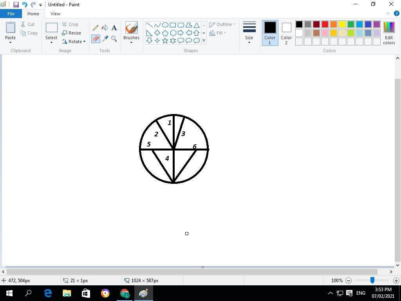Switch to the View tab
Screen dimensions: 401x301
point(55,14)
